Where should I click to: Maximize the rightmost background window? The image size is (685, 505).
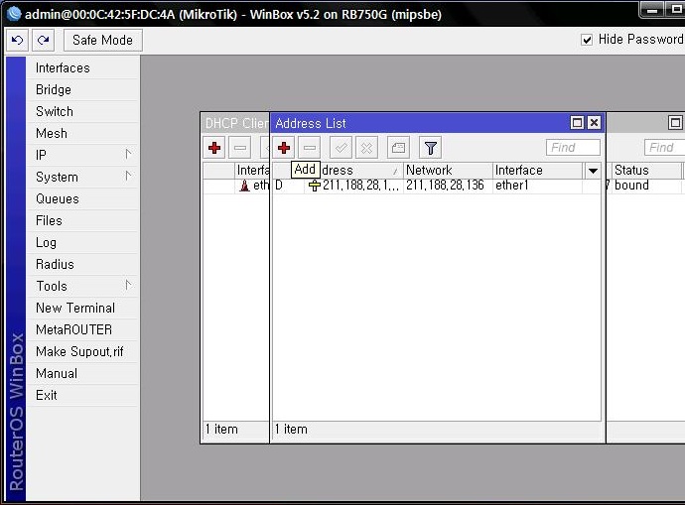[x=675, y=123]
